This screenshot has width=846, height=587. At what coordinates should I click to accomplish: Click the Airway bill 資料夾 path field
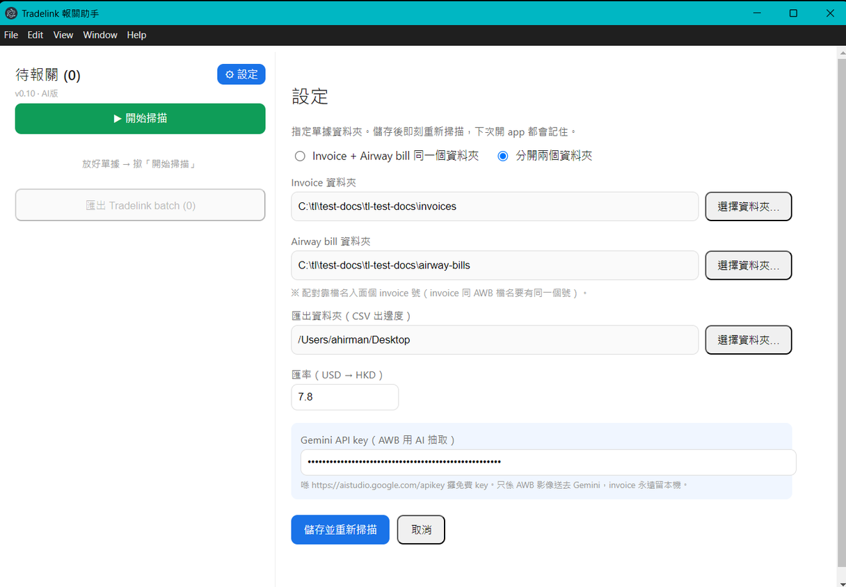[495, 265]
